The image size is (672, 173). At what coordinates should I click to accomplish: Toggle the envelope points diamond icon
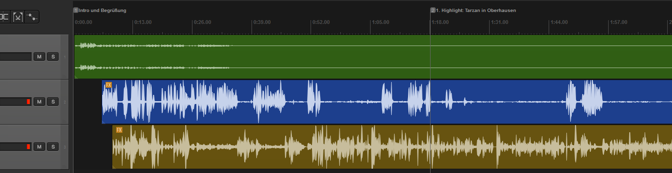(32, 17)
